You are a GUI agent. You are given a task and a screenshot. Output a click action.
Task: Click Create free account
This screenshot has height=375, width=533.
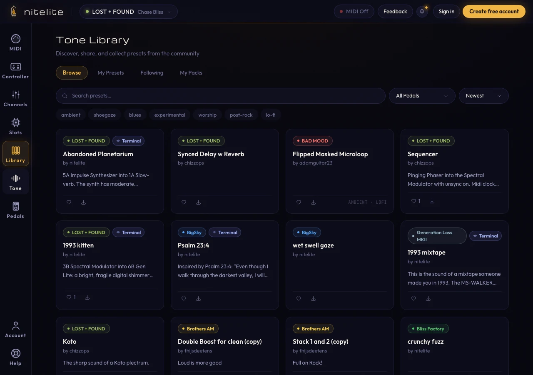pyautogui.click(x=494, y=12)
